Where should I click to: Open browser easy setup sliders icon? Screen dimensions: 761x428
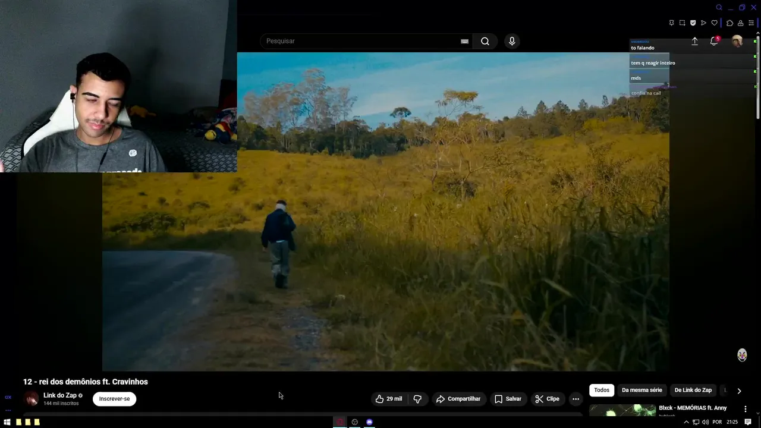[x=751, y=23]
